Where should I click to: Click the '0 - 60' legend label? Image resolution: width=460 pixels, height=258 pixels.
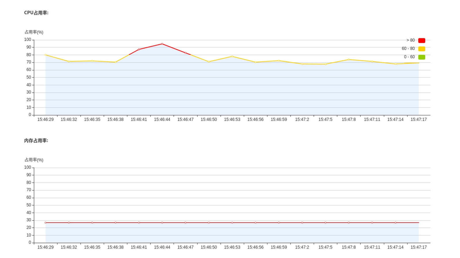[409, 57]
